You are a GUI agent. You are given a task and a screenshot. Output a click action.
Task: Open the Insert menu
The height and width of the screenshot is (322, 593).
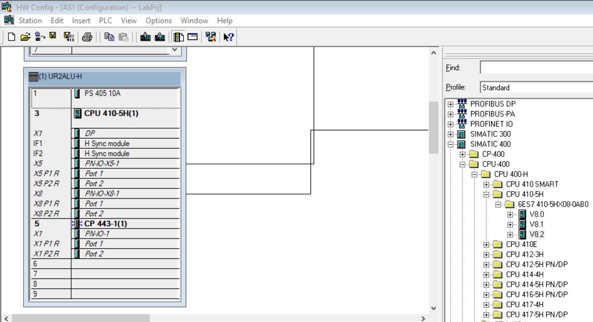coord(81,21)
